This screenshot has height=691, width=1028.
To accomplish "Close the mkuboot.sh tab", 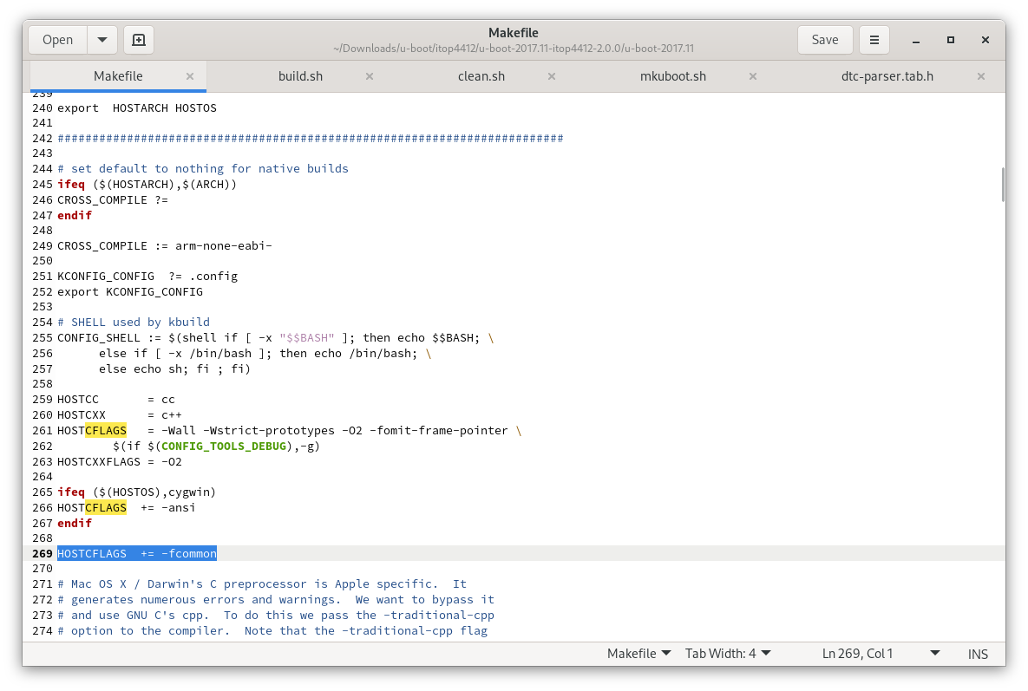I will click(752, 76).
